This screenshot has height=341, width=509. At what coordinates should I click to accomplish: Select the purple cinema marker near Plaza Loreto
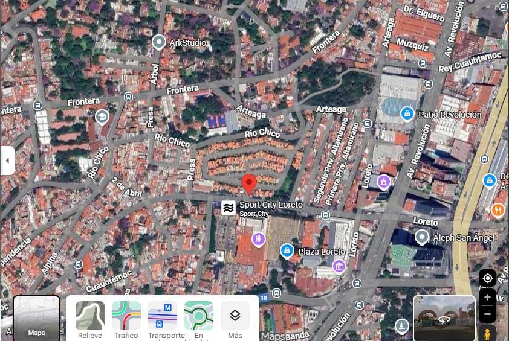pos(258,240)
